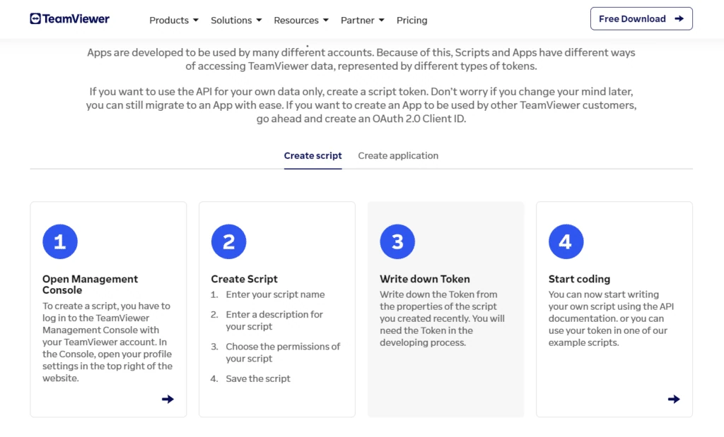Switch to the Create application tab
Screen dimensions: 724x437
[398, 156]
